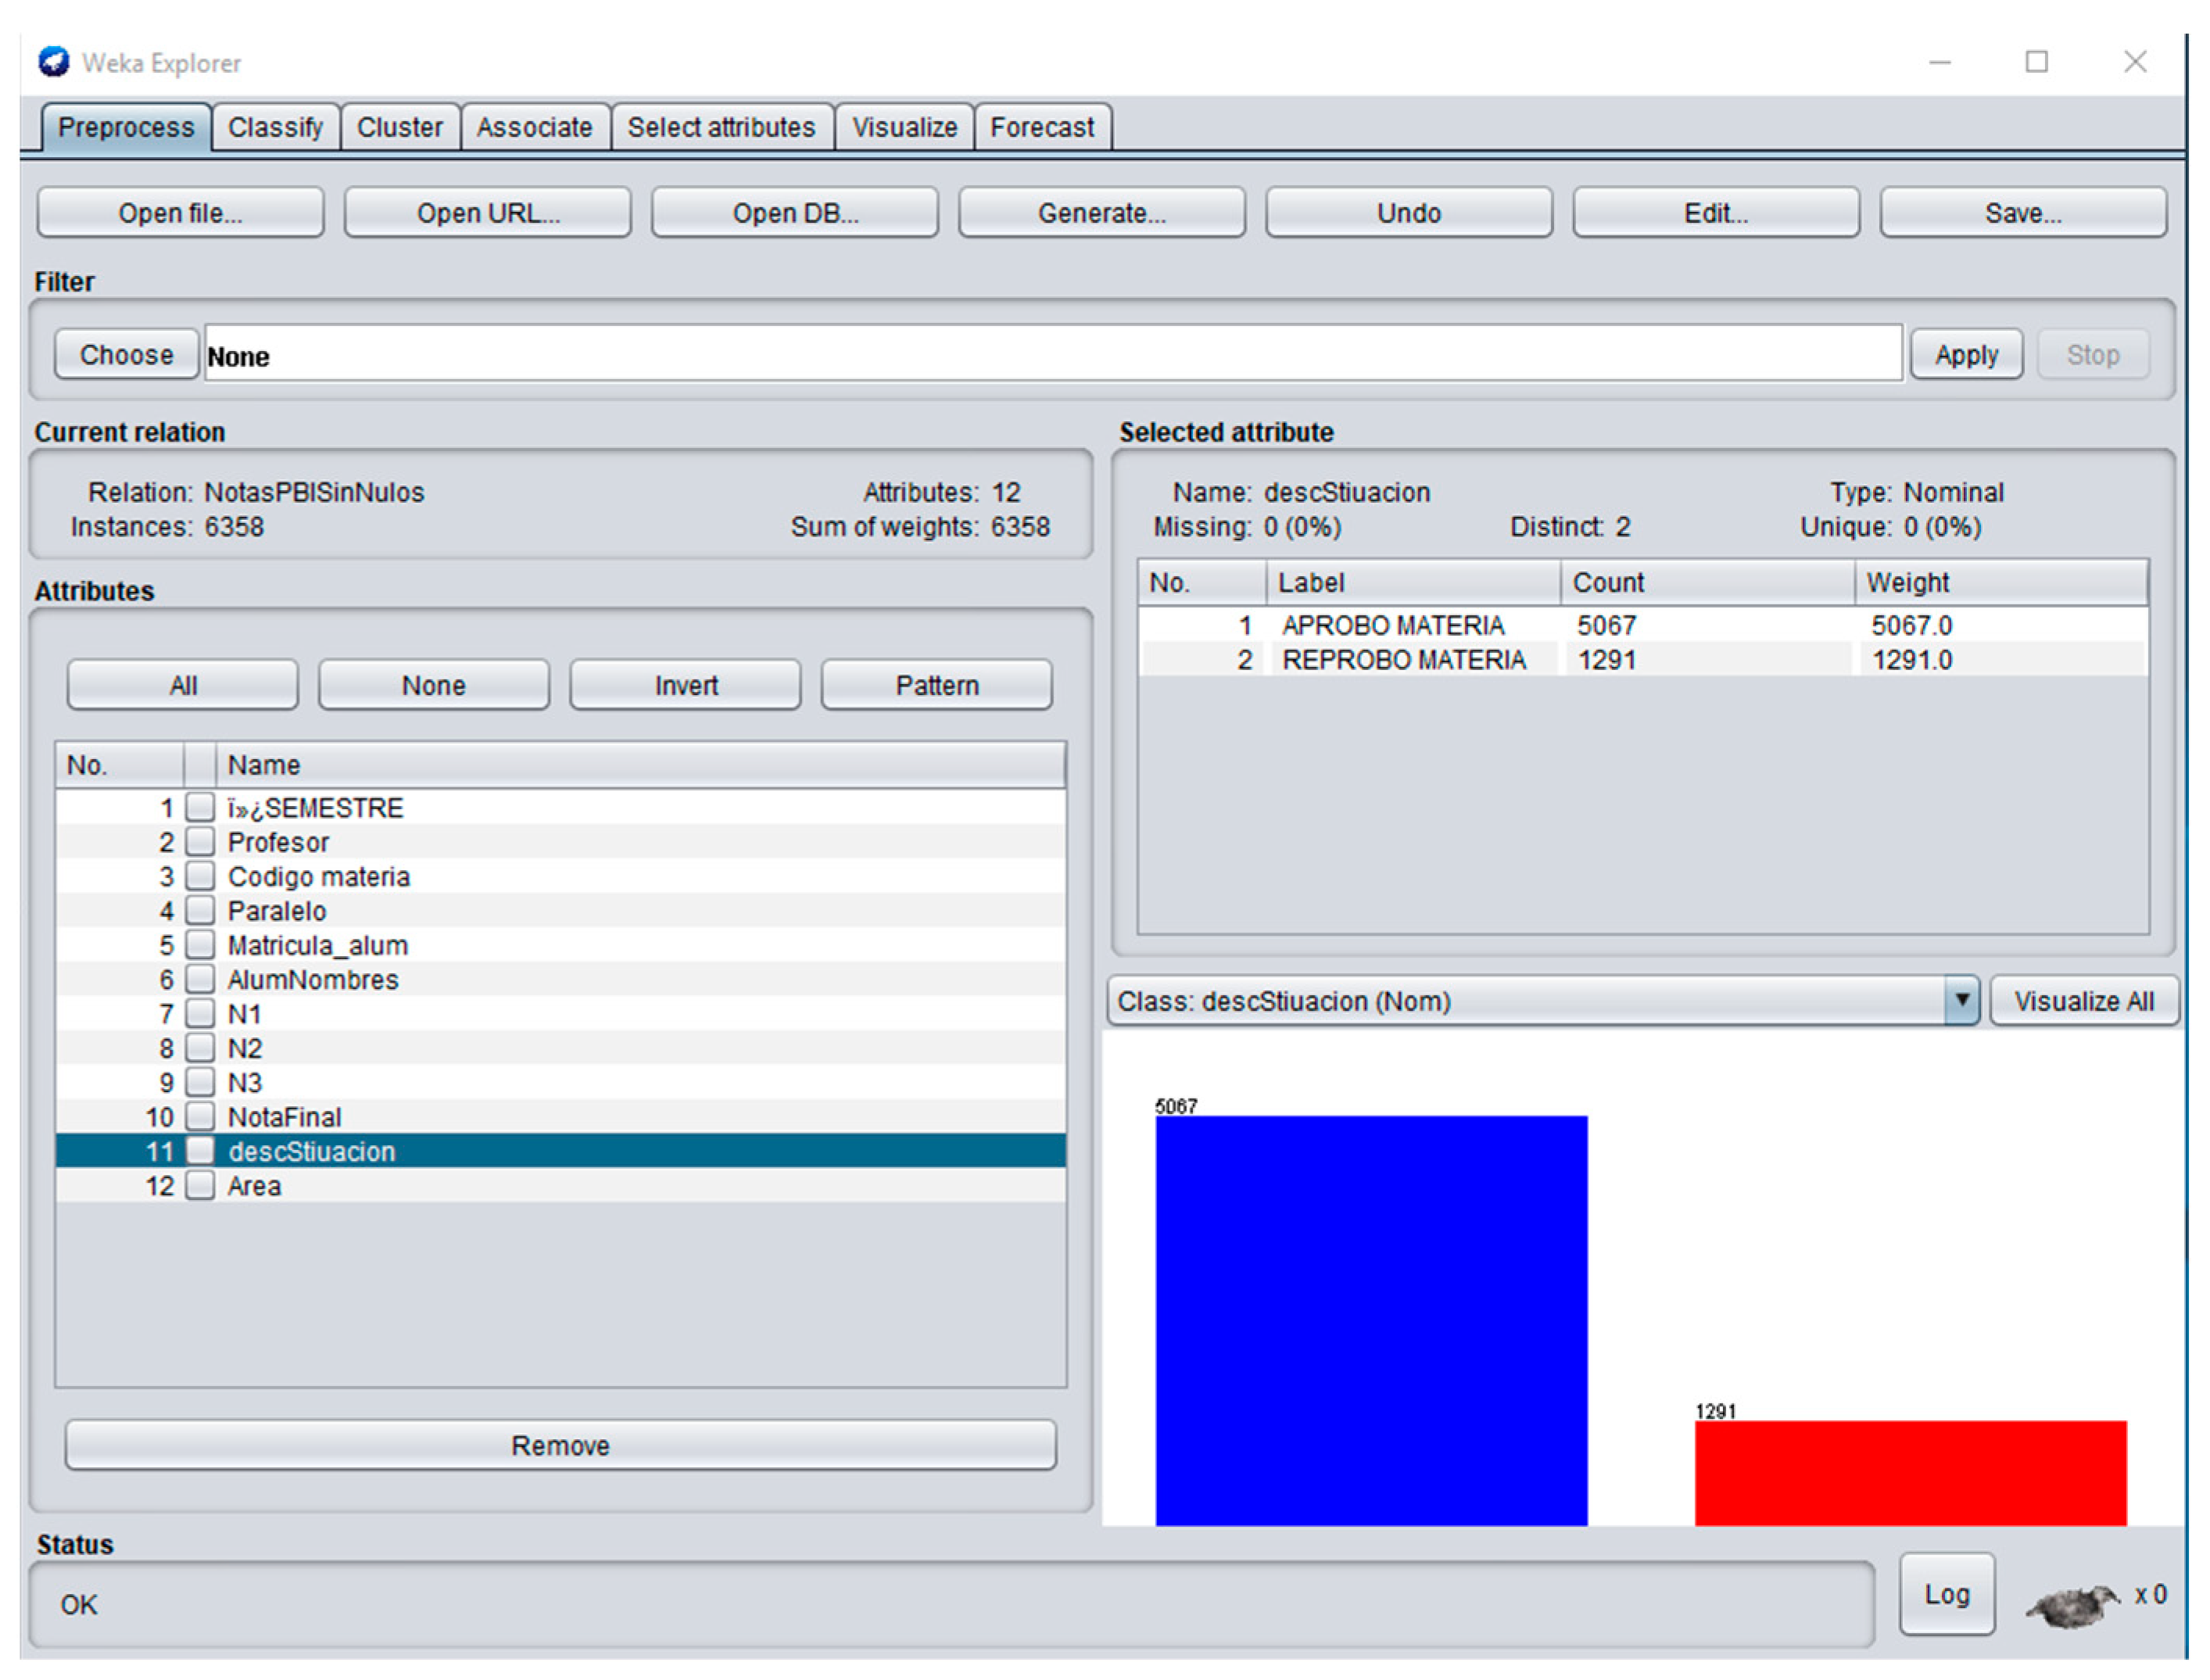Toggle the Area attribute checkbox
This screenshot has width=2210, height=1680.
201,1185
